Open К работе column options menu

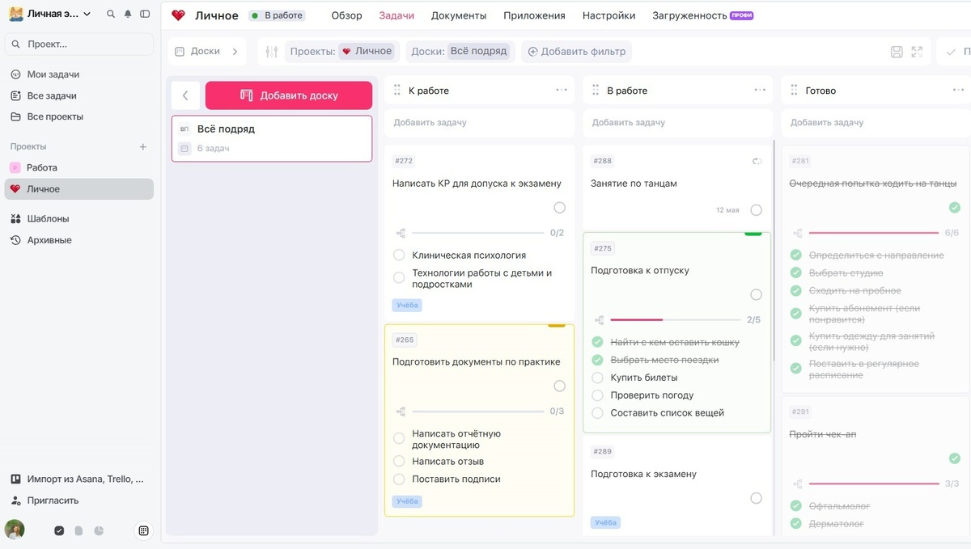coord(562,90)
